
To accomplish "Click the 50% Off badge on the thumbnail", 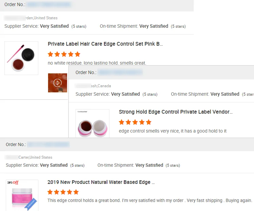I will (13, 183).
